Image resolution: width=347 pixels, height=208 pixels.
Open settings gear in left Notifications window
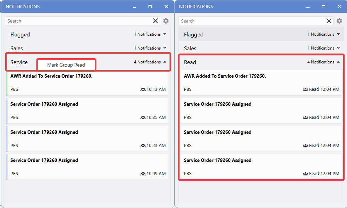click(166, 21)
